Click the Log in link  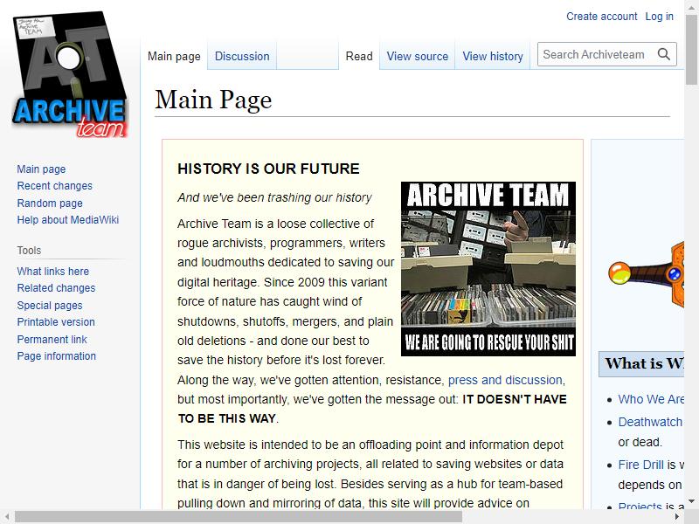pos(659,17)
